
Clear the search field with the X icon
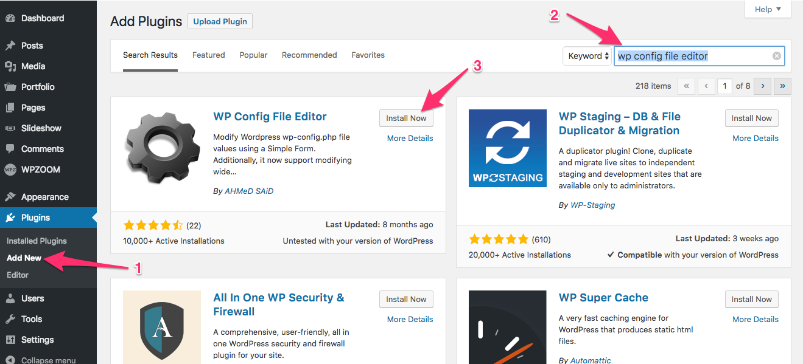[x=777, y=56]
